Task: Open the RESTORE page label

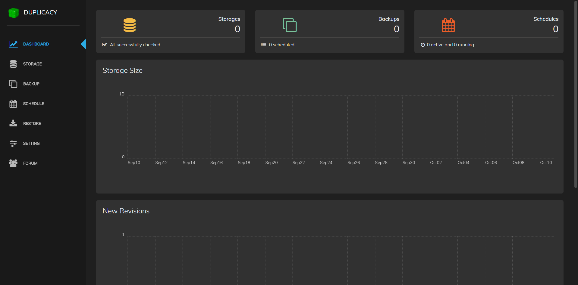Action: point(32,124)
